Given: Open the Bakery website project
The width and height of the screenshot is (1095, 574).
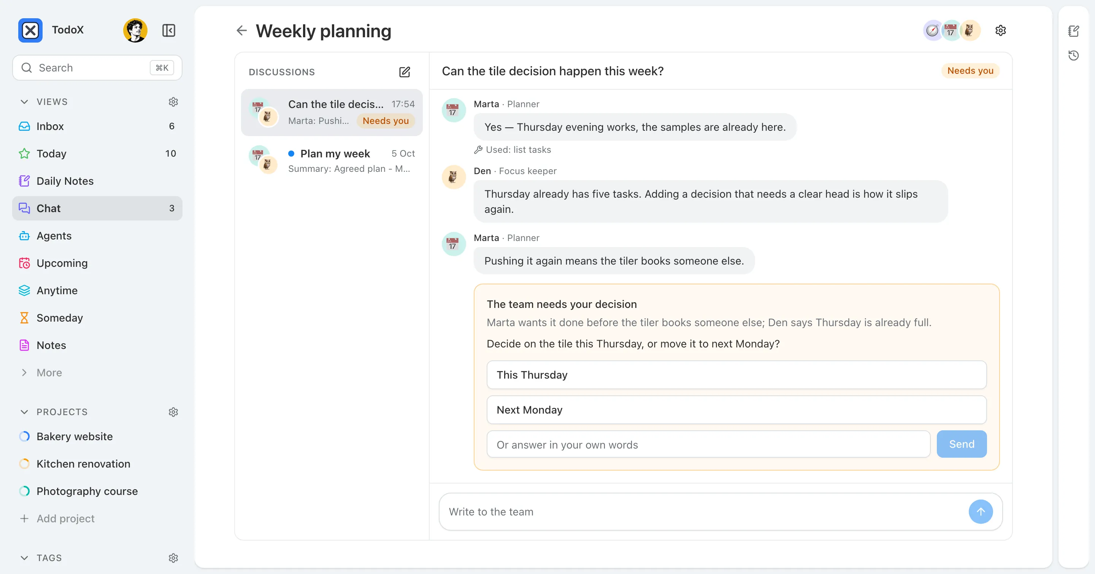Looking at the screenshot, I should pos(97,436).
